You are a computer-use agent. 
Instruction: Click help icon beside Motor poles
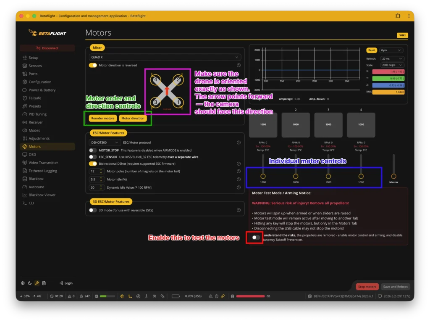[239, 171]
